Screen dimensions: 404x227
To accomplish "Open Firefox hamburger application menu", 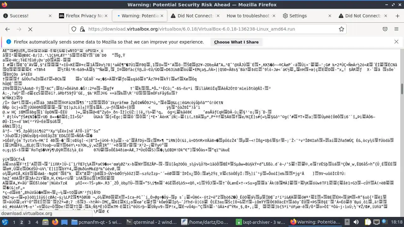I will click(396, 29).
